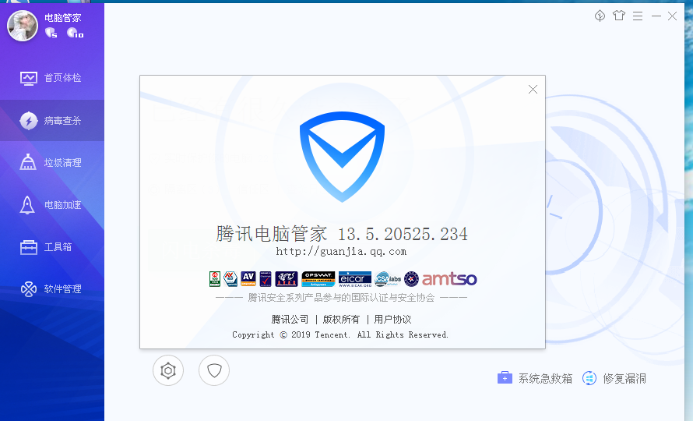Click the level 10 medal badge
The image size is (693, 421).
[x=75, y=32]
